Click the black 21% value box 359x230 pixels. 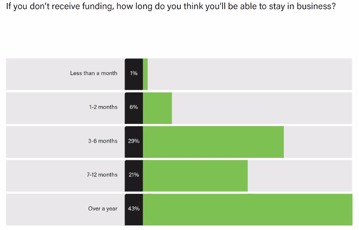[x=134, y=176]
